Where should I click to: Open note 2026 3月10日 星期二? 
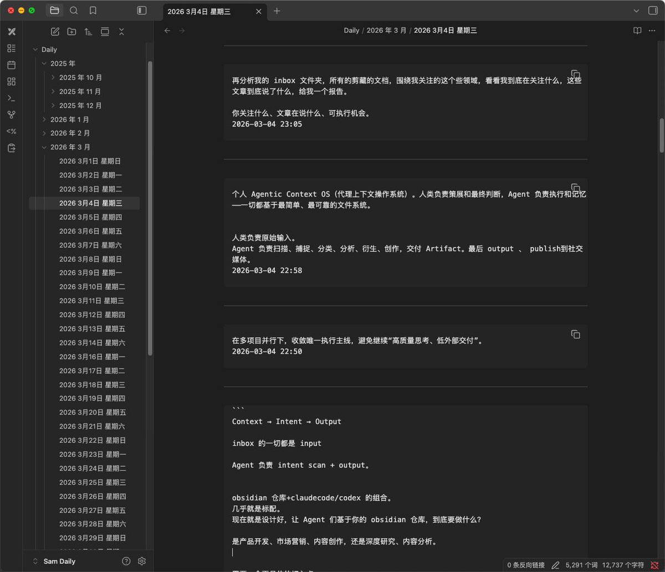pyautogui.click(x=92, y=287)
